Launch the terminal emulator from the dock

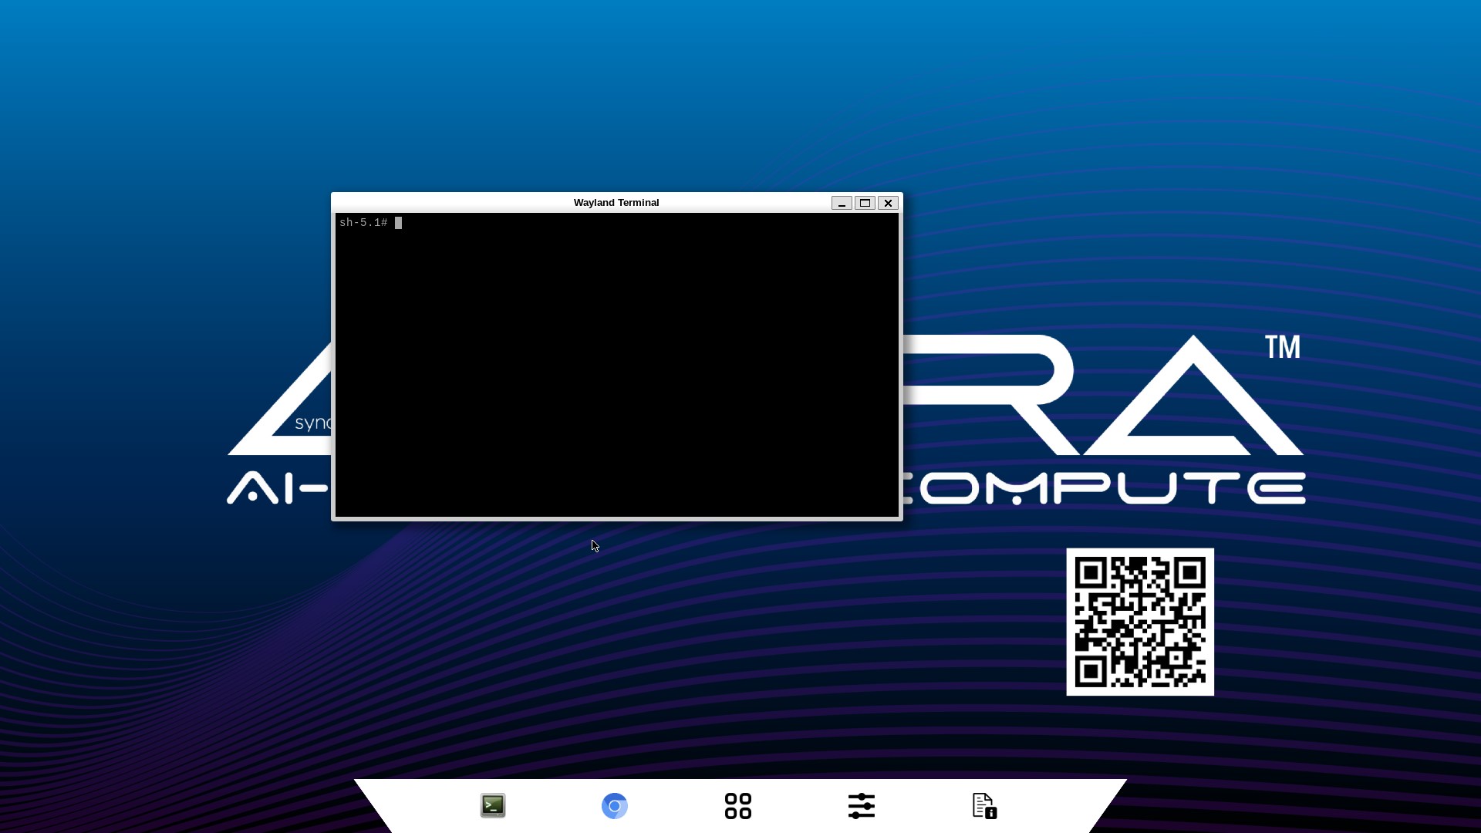492,805
